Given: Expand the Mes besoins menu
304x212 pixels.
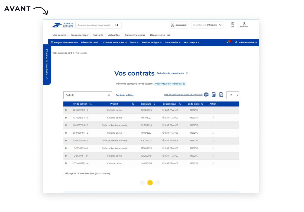Looking at the screenshot, I should 60,35.
